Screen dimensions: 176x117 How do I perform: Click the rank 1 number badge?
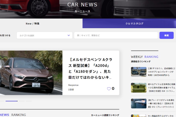[x=132, y=68]
